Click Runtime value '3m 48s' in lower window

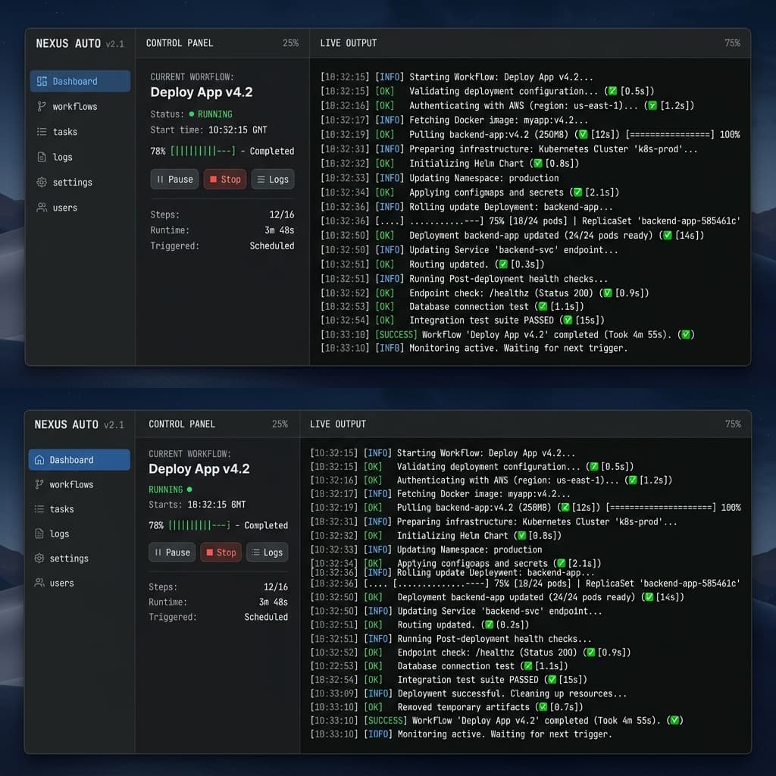click(x=273, y=602)
